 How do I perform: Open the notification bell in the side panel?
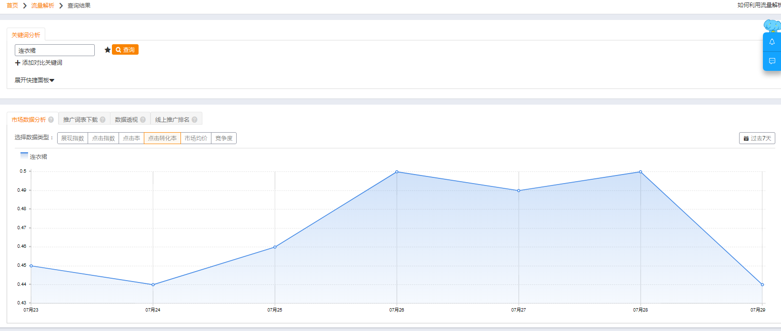point(772,42)
